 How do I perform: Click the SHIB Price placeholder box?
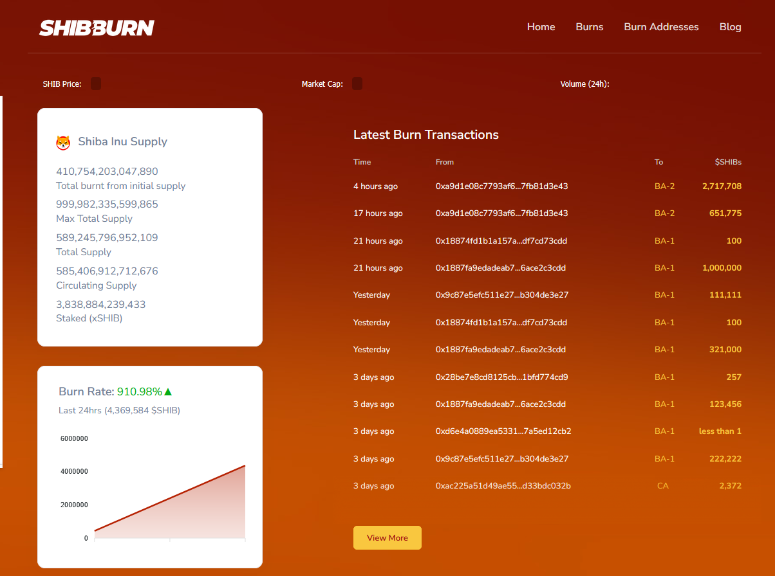tap(96, 84)
